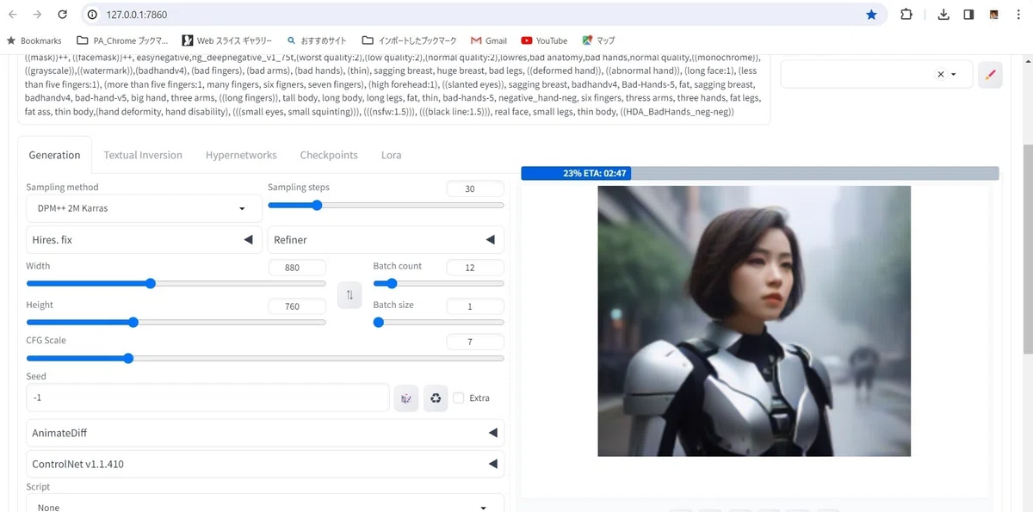Open PA_Chrome bookmark folder
This screenshot has height=512, width=1033.
[121, 40]
